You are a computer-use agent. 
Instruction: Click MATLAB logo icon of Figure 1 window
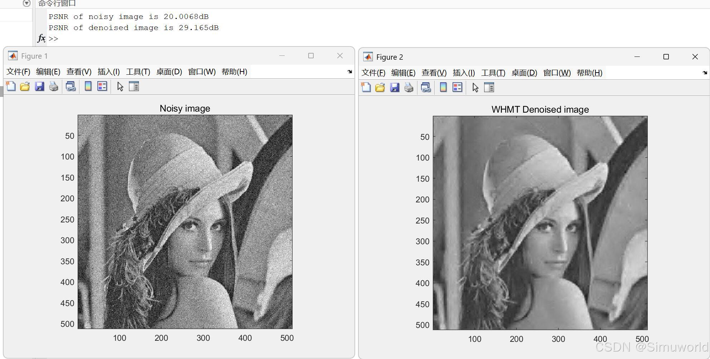point(13,56)
